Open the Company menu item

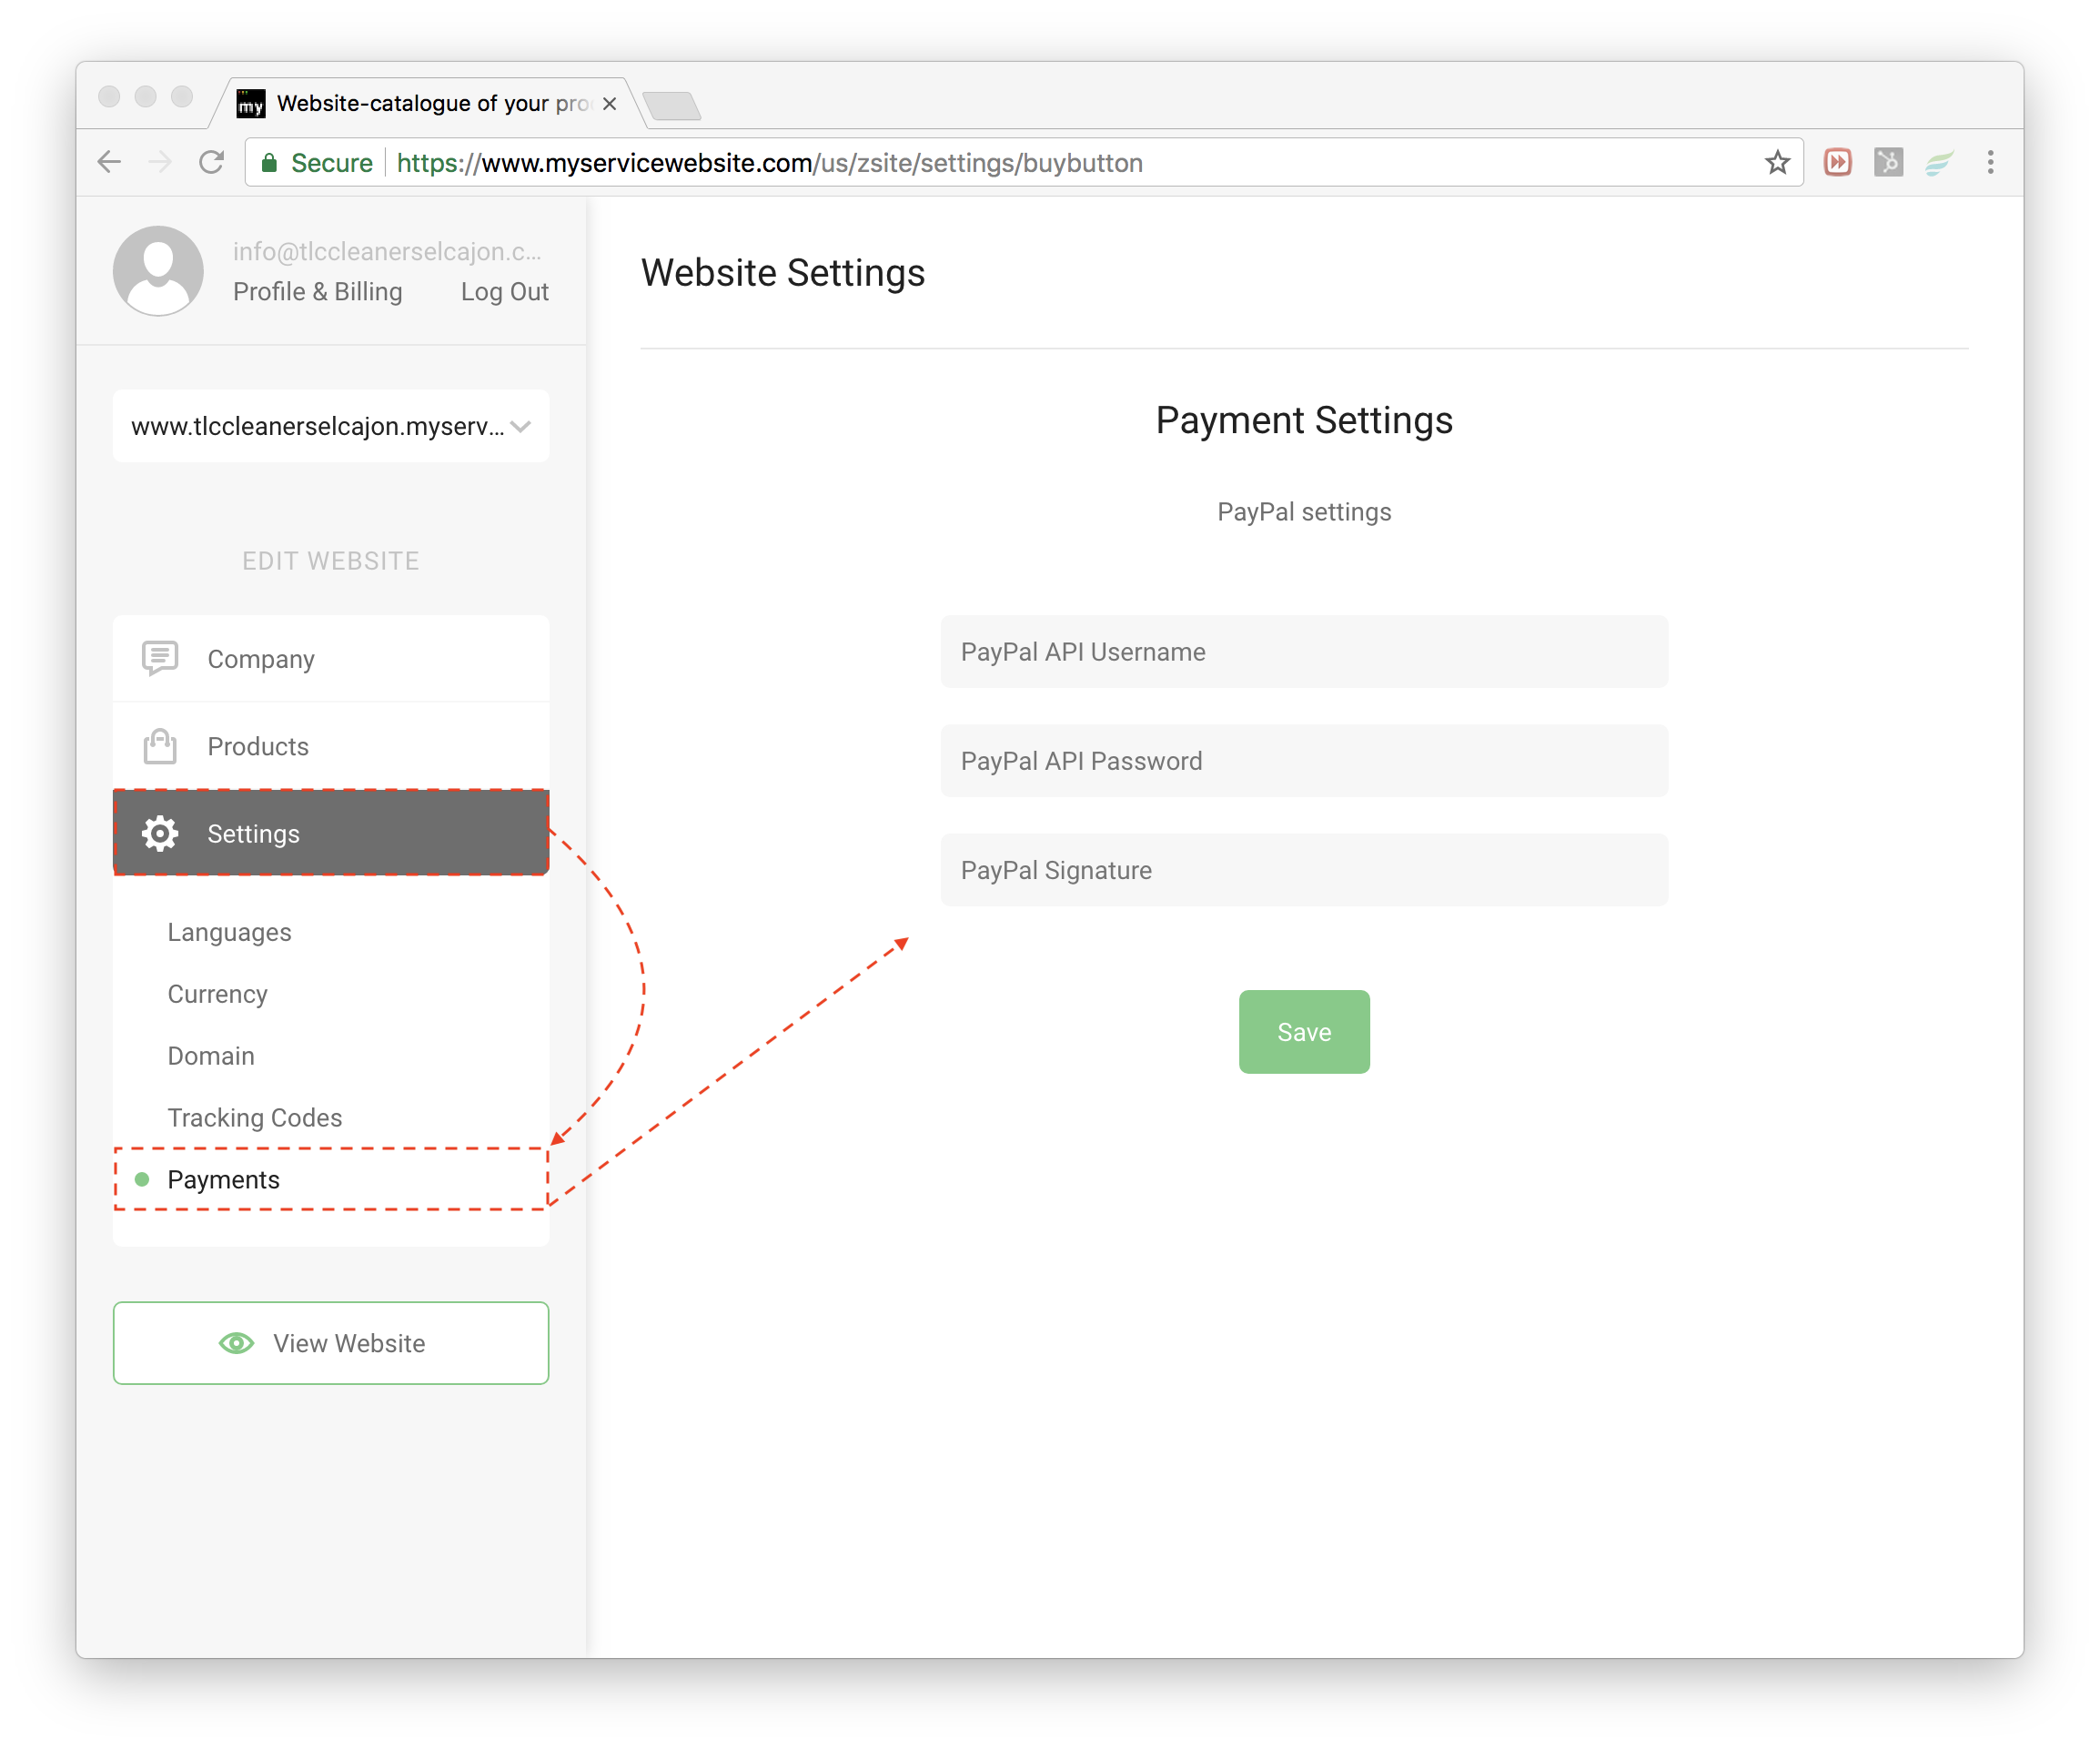point(331,659)
